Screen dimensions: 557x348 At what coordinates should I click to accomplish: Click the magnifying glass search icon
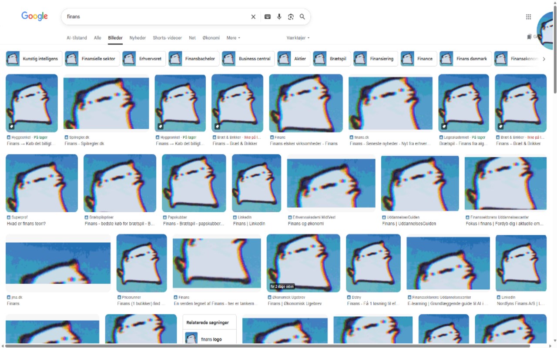(x=302, y=17)
